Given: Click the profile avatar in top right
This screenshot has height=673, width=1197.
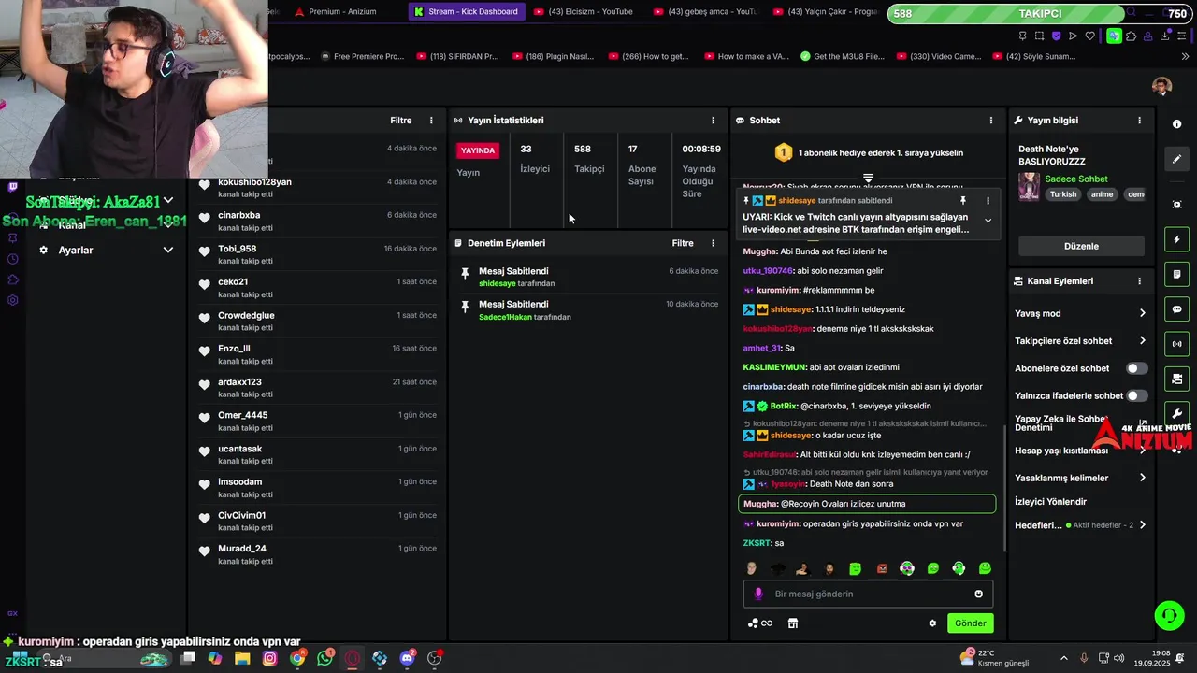Looking at the screenshot, I should coord(1161,87).
